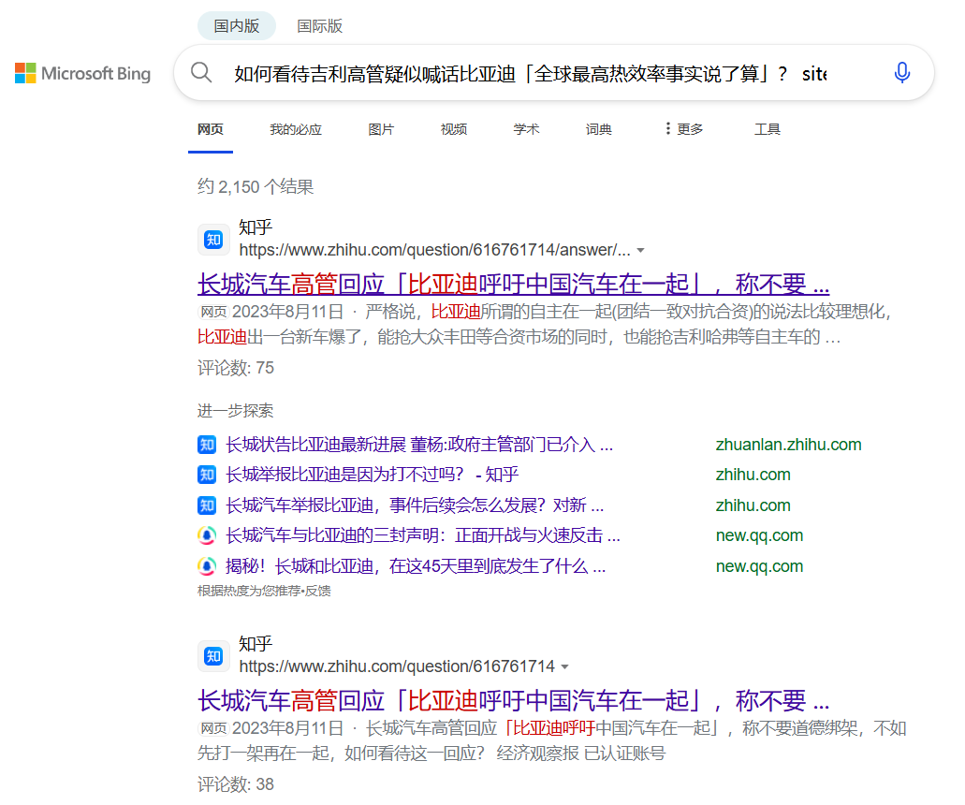Click the 约 2,150 个结果 count text
Image resolution: width=965 pixels, height=805 pixels.
point(256,186)
